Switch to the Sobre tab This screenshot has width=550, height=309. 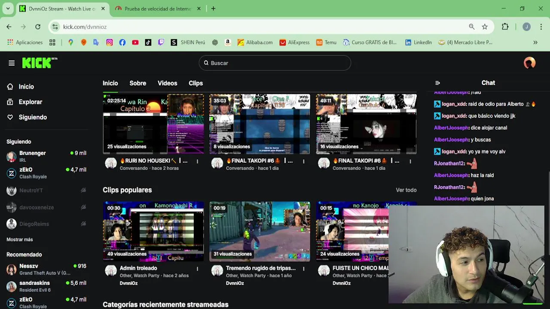click(x=138, y=83)
